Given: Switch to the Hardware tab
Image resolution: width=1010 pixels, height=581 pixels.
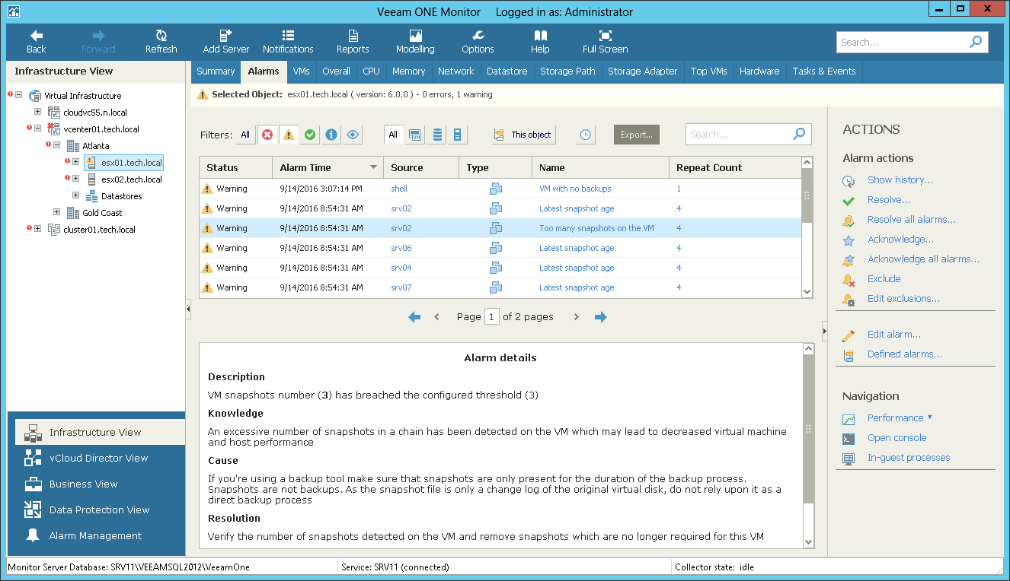Looking at the screenshot, I should pyautogui.click(x=759, y=71).
